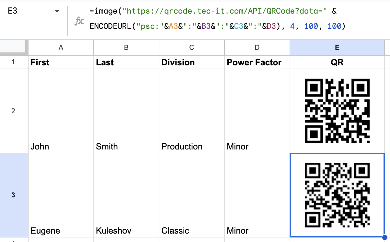Select cell containing Eugene
Image resolution: width=390 pixels, height=242 pixels.
(x=61, y=195)
